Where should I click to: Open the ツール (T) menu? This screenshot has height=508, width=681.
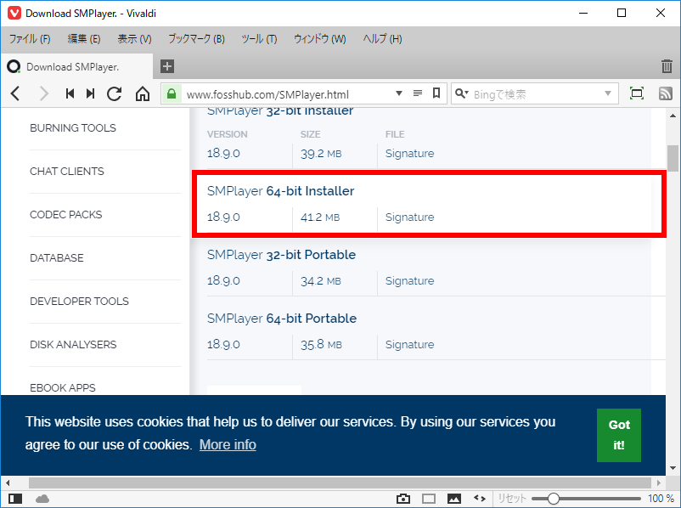[x=259, y=39]
